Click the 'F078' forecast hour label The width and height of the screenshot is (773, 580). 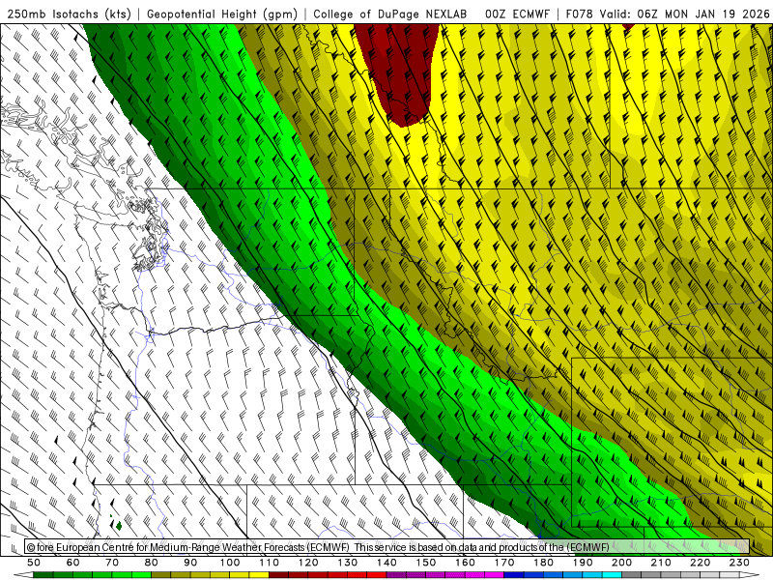579,14
